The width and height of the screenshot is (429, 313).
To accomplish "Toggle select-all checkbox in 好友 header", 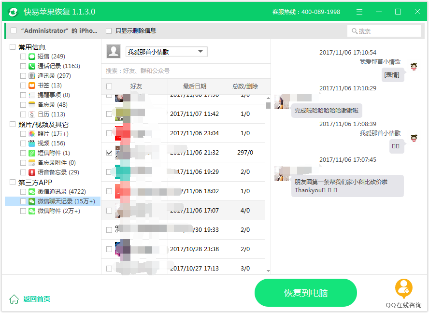I will point(109,86).
